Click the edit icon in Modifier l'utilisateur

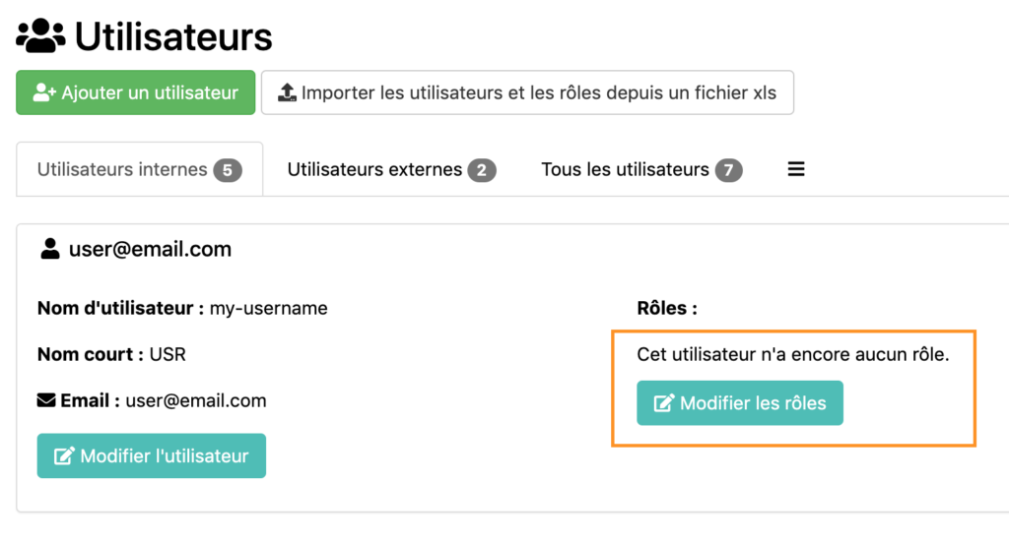point(65,456)
